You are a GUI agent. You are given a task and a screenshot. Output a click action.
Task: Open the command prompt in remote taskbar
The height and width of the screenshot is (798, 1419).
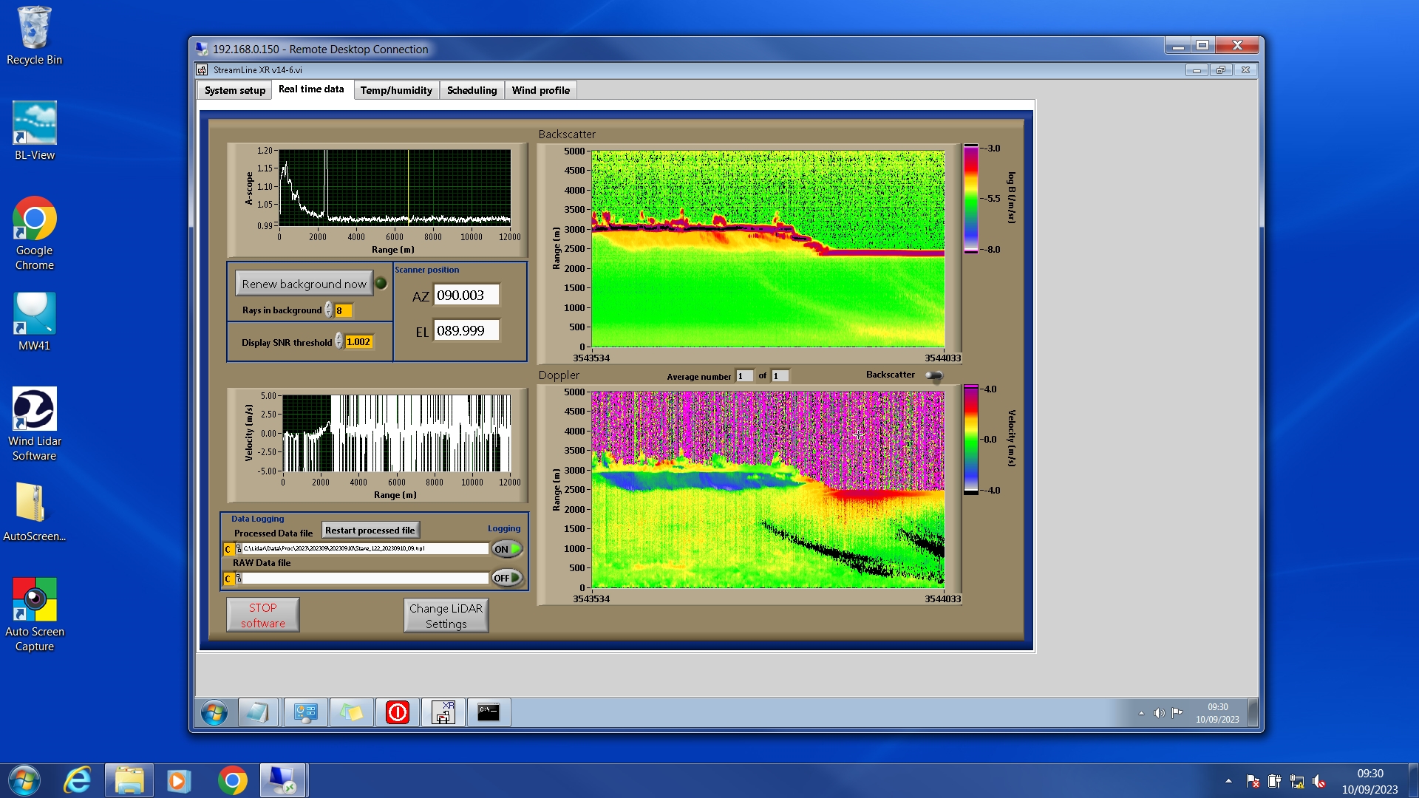tap(489, 712)
